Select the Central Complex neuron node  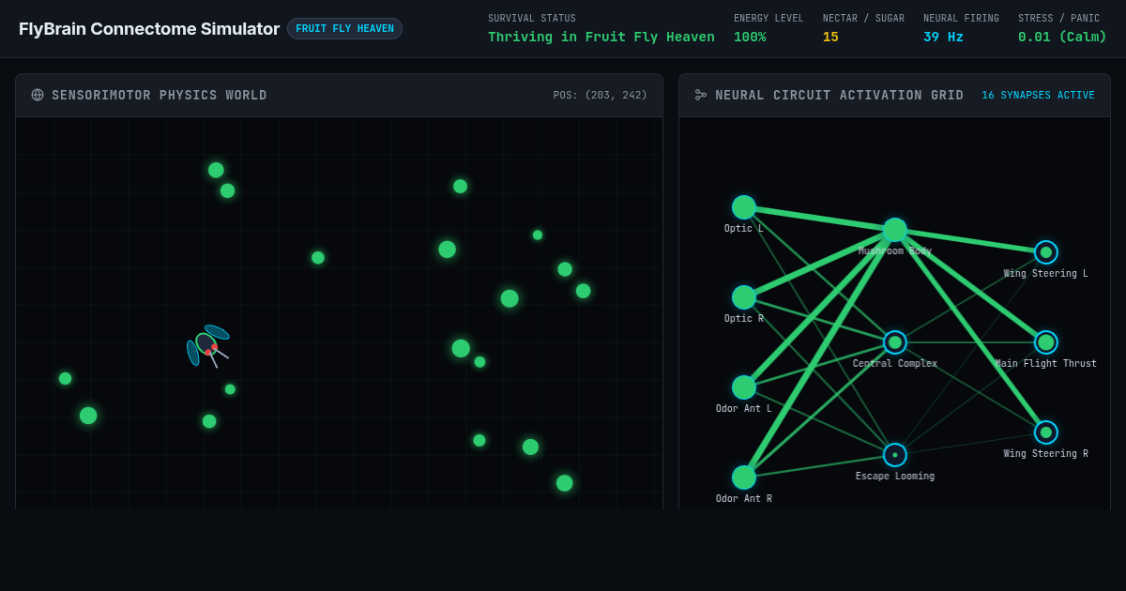click(895, 342)
